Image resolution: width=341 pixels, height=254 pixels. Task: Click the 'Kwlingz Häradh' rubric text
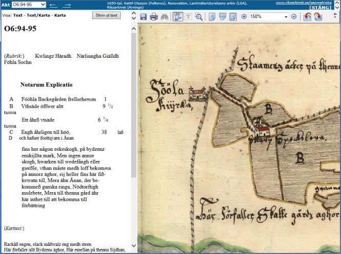(x=53, y=56)
